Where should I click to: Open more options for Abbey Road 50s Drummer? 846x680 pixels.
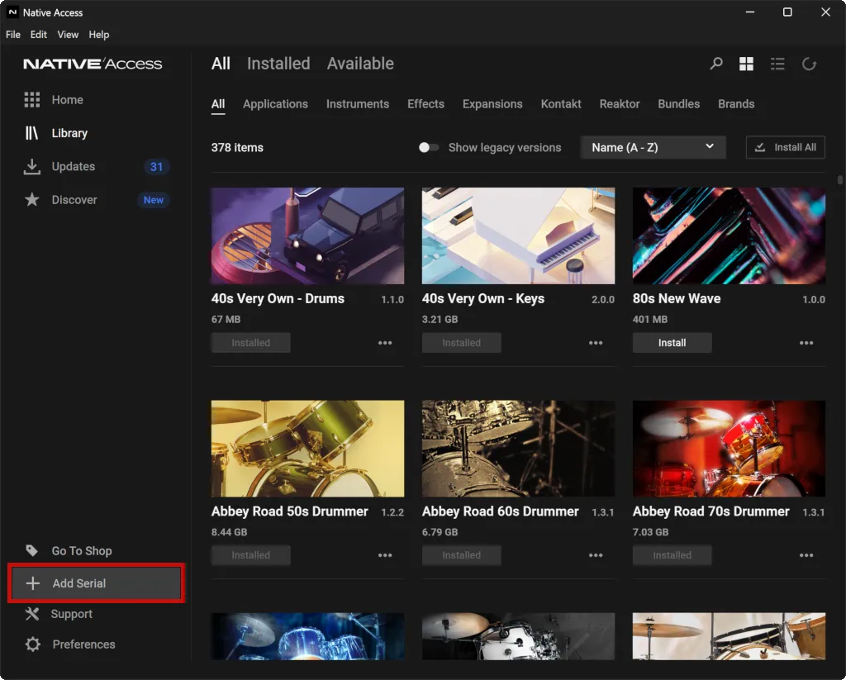tap(385, 555)
